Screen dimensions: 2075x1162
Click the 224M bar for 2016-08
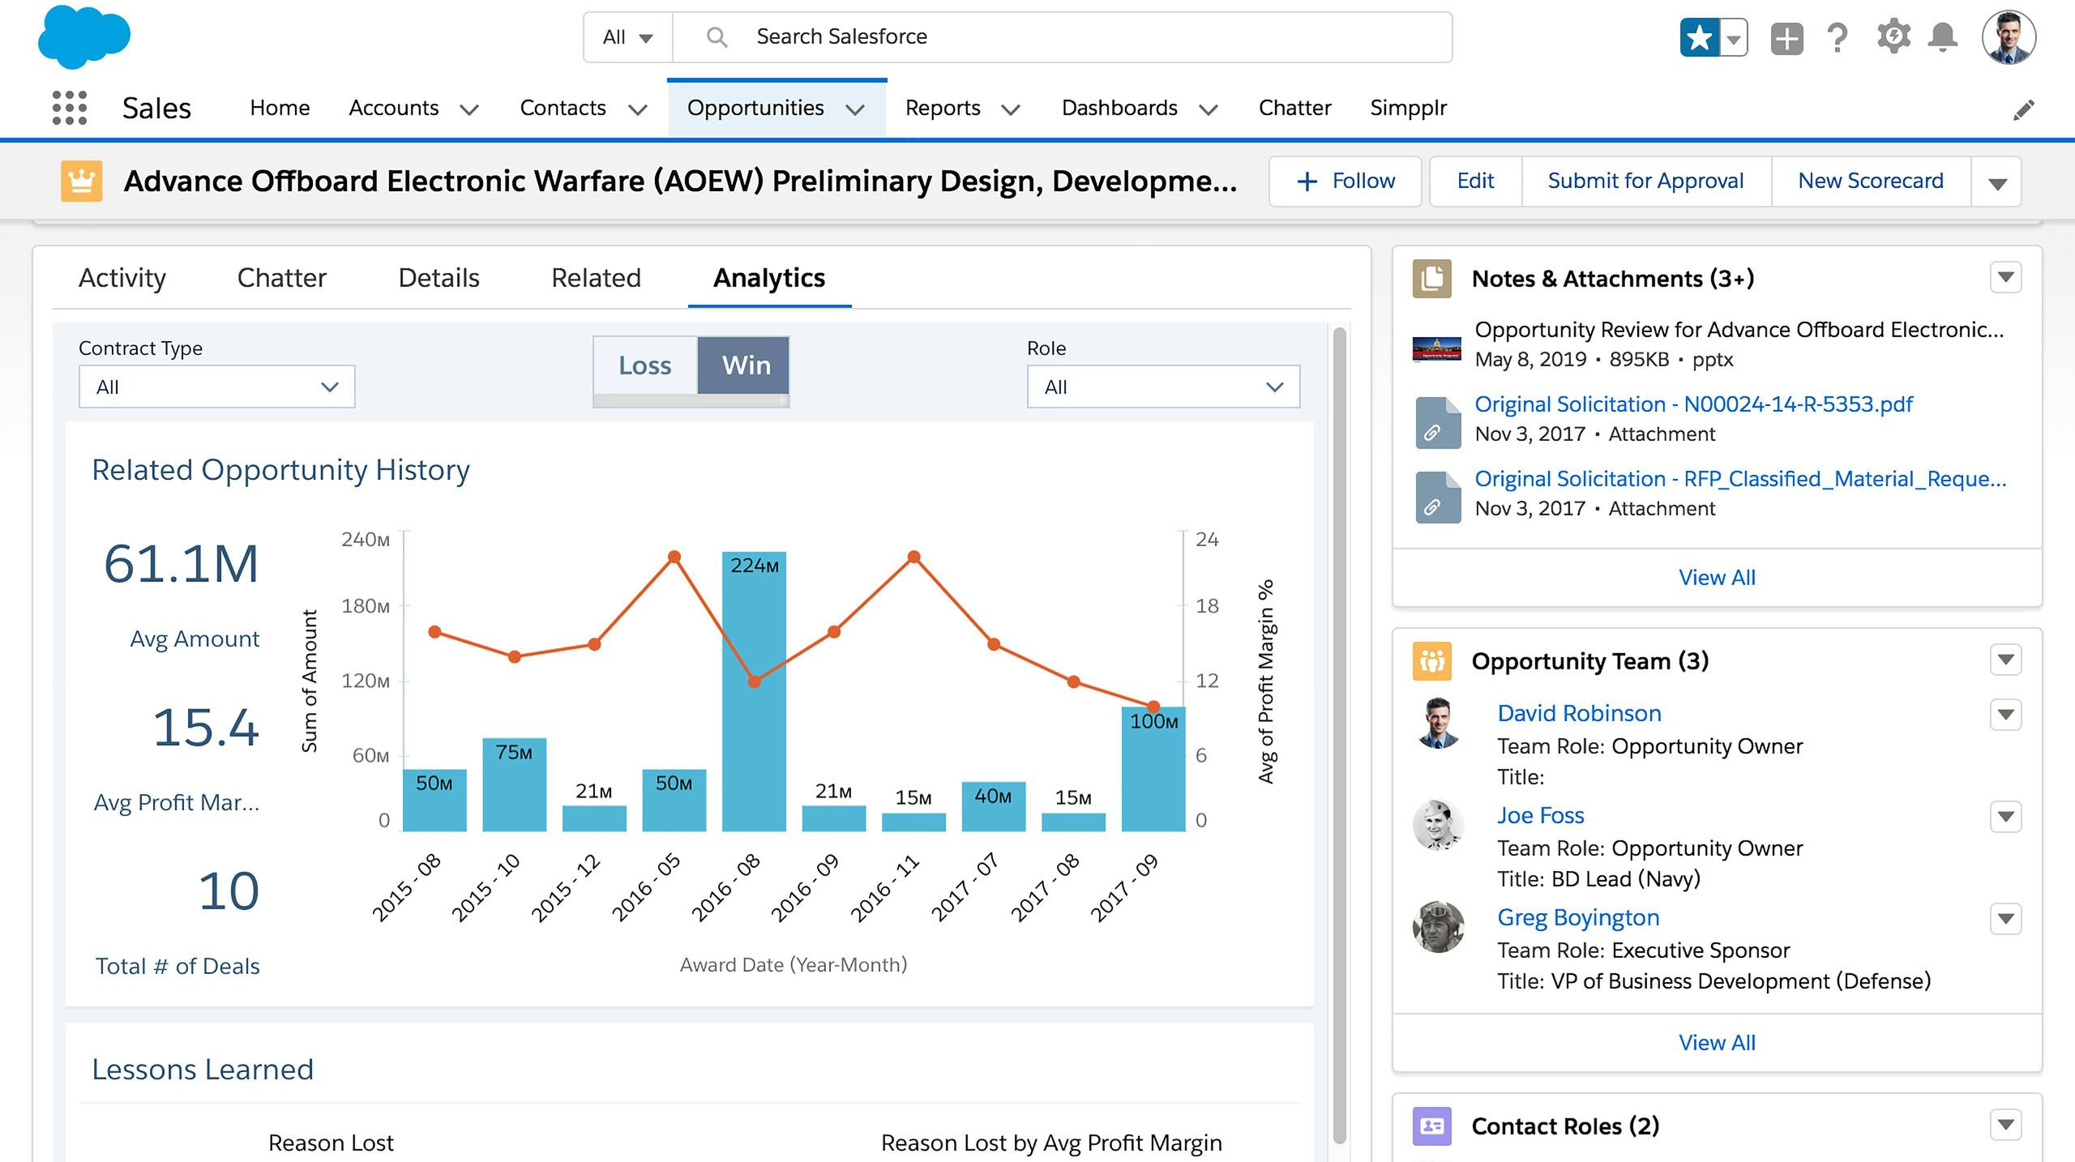(754, 691)
